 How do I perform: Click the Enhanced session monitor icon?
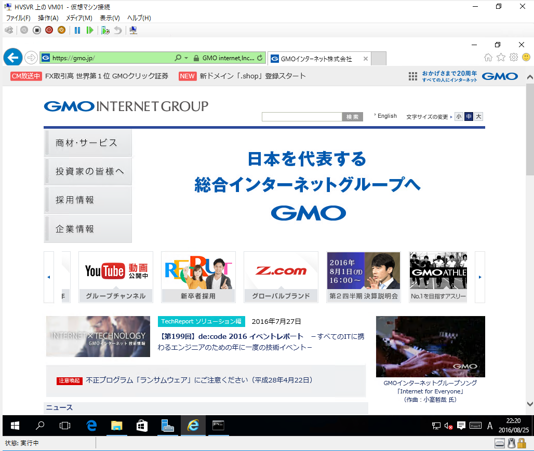click(133, 30)
